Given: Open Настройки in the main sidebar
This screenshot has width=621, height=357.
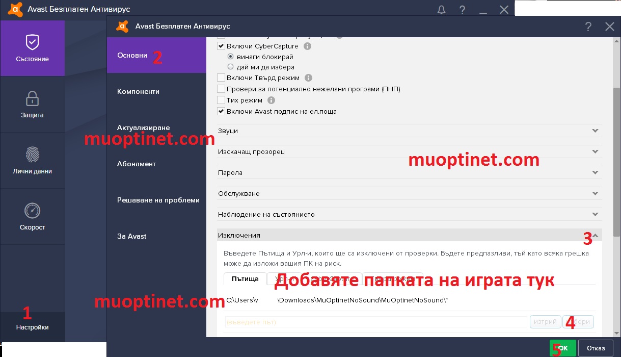Looking at the screenshot, I should click(33, 327).
